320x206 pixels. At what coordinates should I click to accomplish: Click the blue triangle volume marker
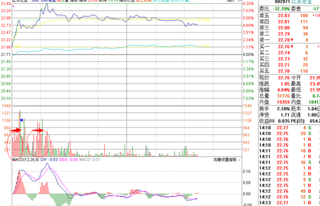pyautogui.click(x=21, y=120)
